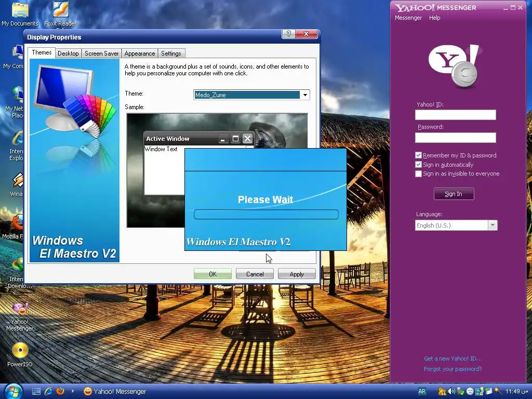
Task: Click the Password input field
Action: (x=455, y=137)
